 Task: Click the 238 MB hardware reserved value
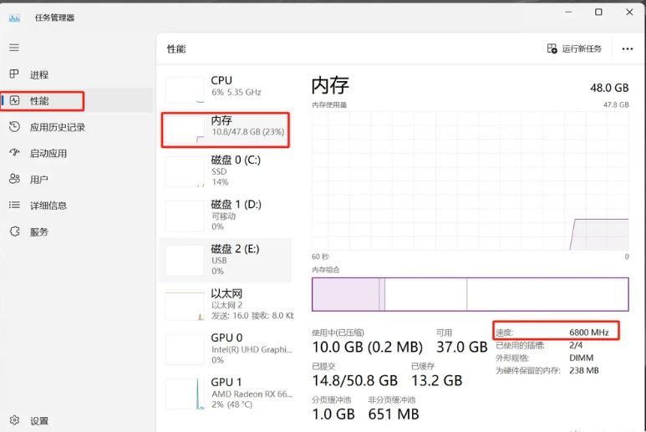pos(584,370)
